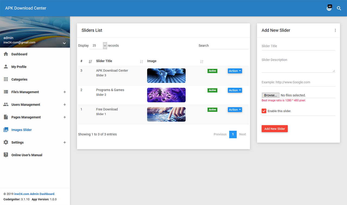Open Action dropdown for Free Download
The height and width of the screenshot is (205, 347).
[235, 110]
